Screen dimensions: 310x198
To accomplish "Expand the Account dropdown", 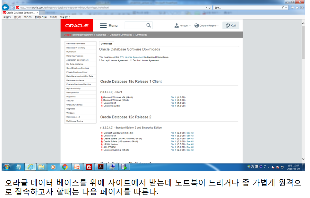I will [183, 26].
